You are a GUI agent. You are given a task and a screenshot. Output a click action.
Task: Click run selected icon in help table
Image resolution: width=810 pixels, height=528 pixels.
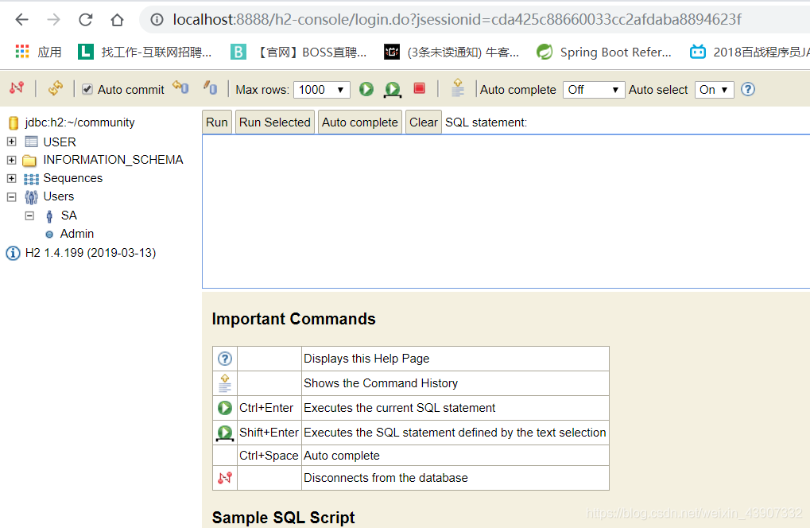tap(225, 433)
